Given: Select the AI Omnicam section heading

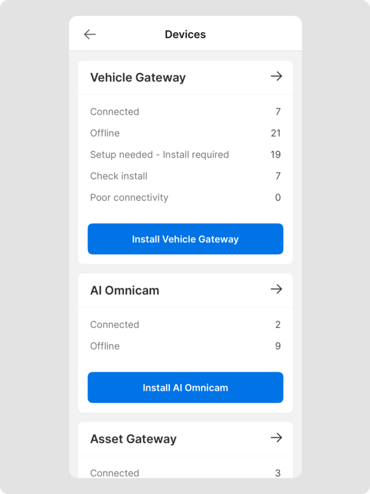Looking at the screenshot, I should [x=125, y=291].
